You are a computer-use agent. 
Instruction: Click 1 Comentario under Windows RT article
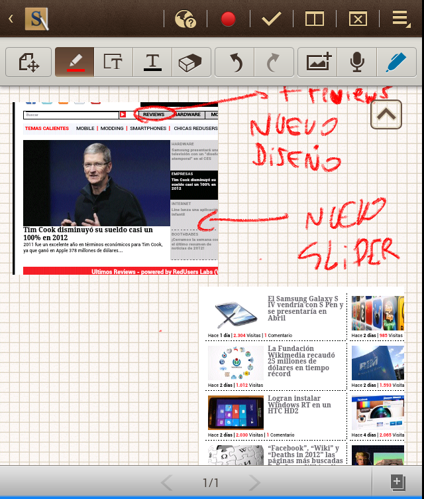click(280, 435)
